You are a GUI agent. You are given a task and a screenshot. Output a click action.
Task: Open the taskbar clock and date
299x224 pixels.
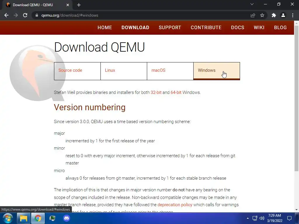tap(274, 218)
